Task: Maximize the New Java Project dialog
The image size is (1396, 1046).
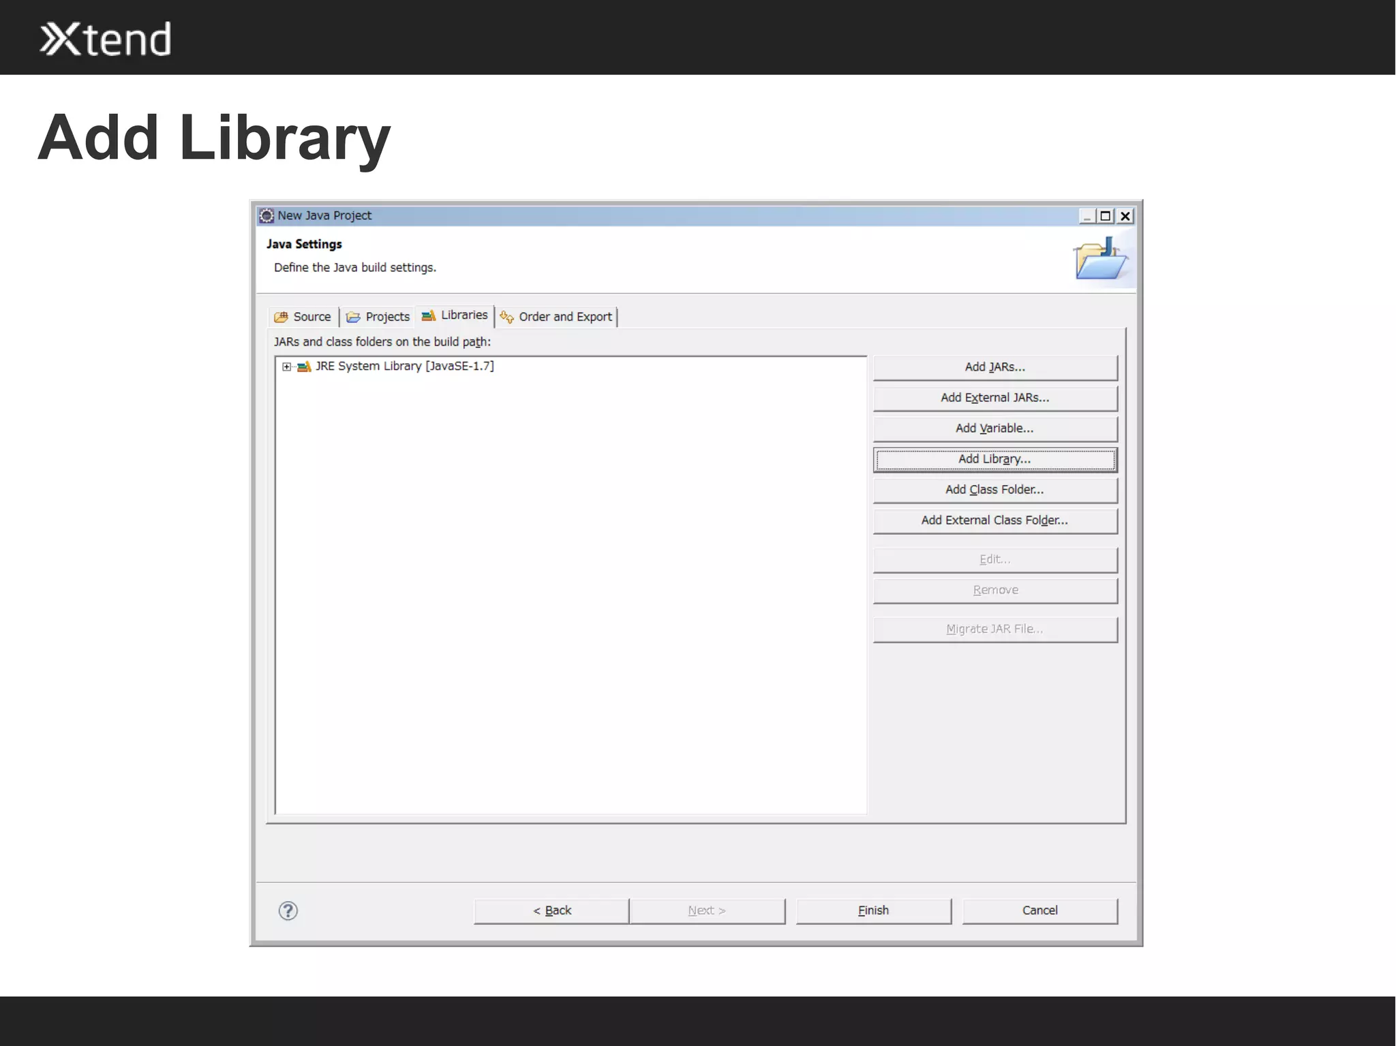Action: tap(1106, 217)
